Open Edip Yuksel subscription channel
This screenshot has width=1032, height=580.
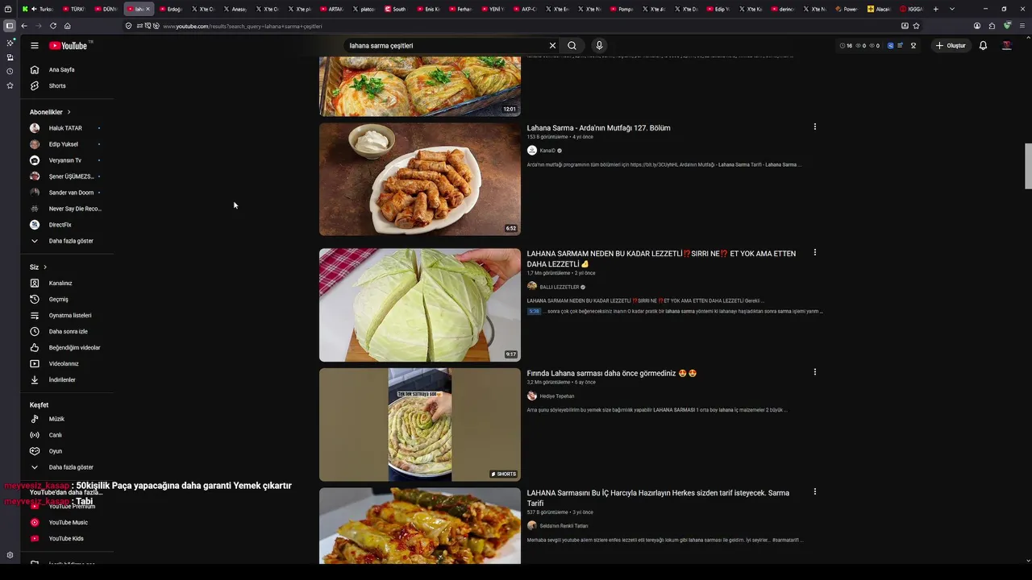coord(67,144)
